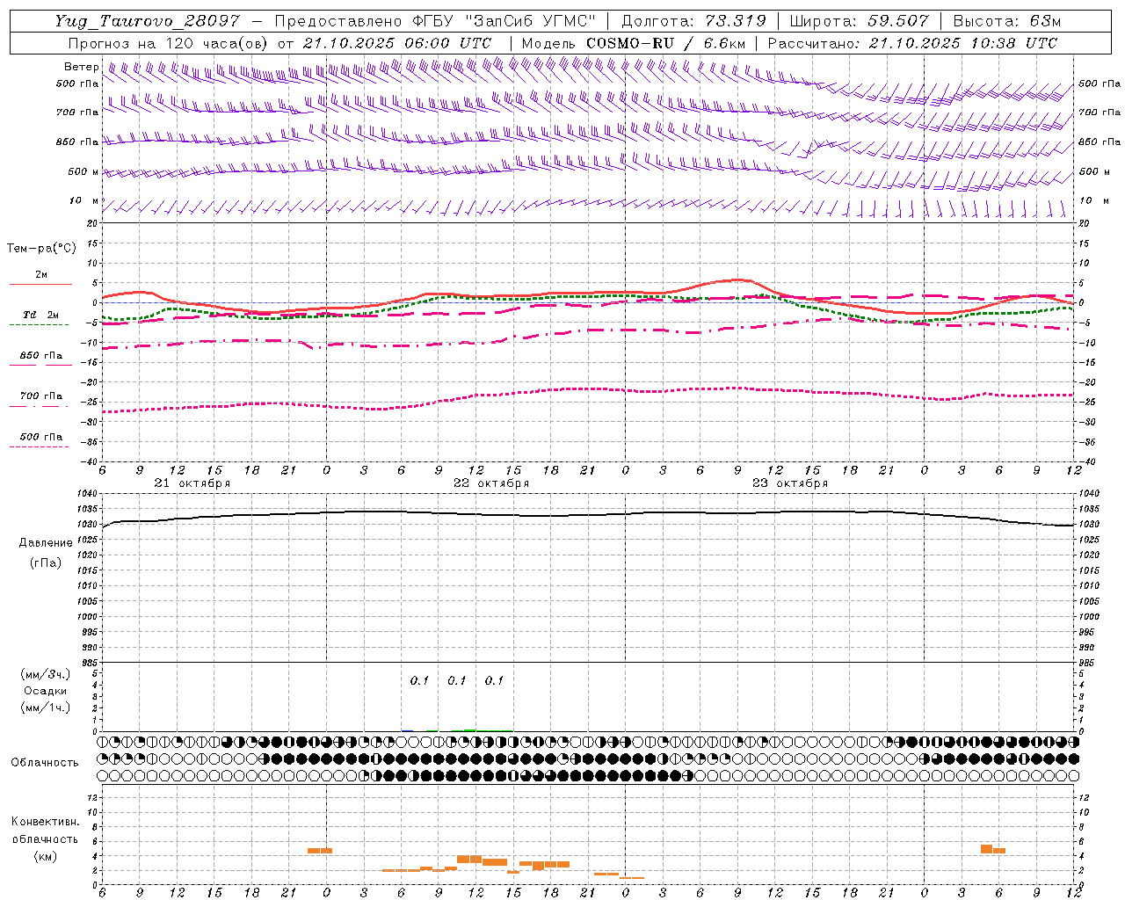Click the 'Осадки' precipitation label
The image size is (1125, 900).
tap(46, 691)
